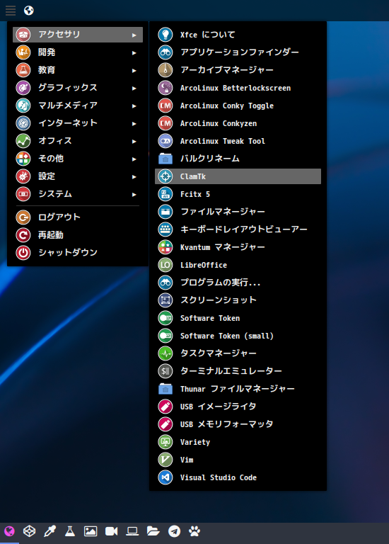
Task: Click the eyedropper icon in bottom dock
Action: tap(50, 531)
